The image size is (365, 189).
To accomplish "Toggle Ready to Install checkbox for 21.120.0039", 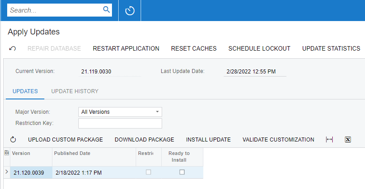I will point(182,172).
